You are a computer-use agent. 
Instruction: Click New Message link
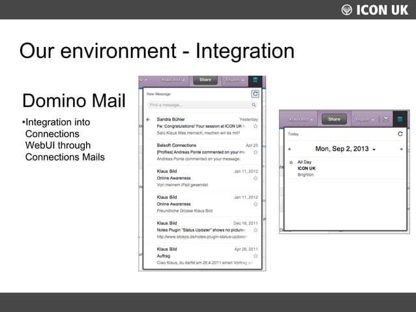pyautogui.click(x=158, y=94)
